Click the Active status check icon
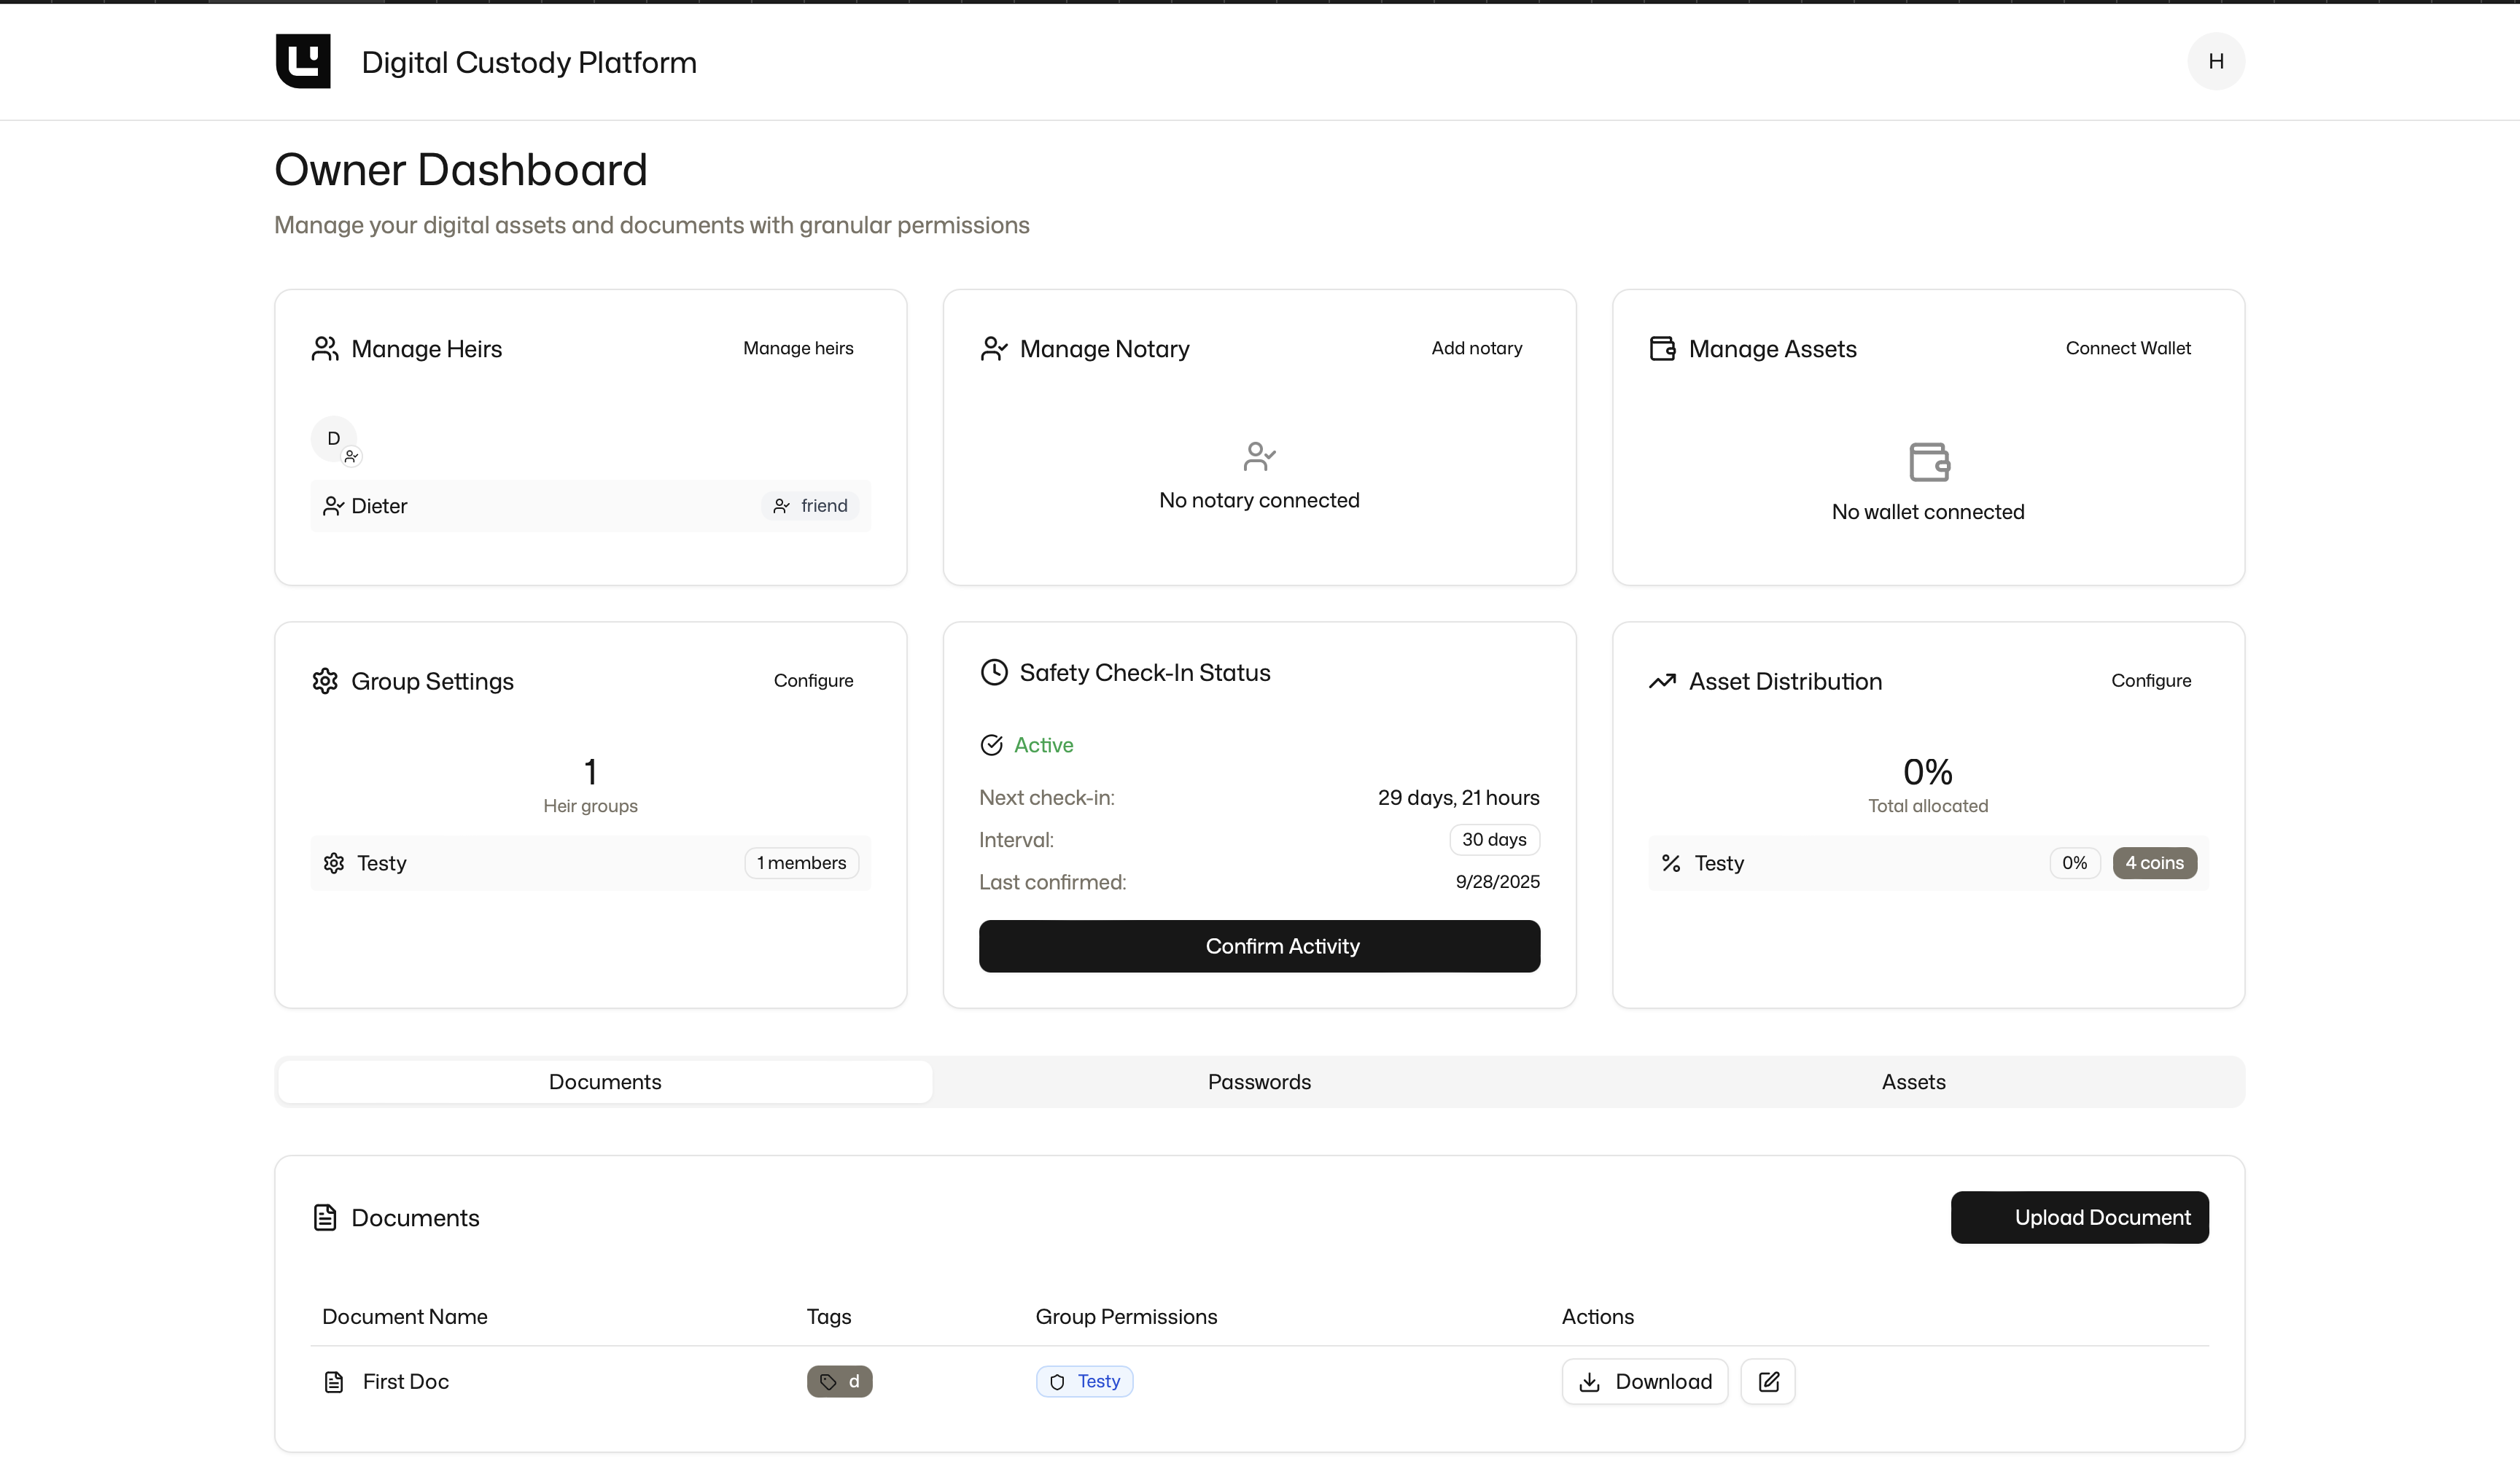Screen dimensions: 2520x1461 (991, 745)
